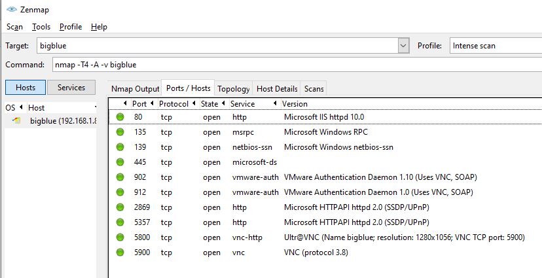Sort host list by OS column
The width and height of the screenshot is (542, 278).
(14, 108)
